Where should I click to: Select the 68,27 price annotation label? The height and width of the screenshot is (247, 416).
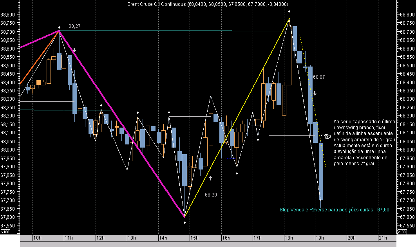(x=74, y=26)
